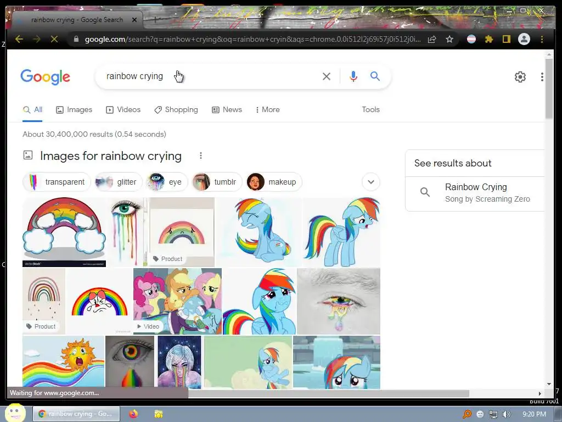Image resolution: width=562 pixels, height=422 pixels.
Task: Go to Google homepage via logo
Action: (x=45, y=77)
